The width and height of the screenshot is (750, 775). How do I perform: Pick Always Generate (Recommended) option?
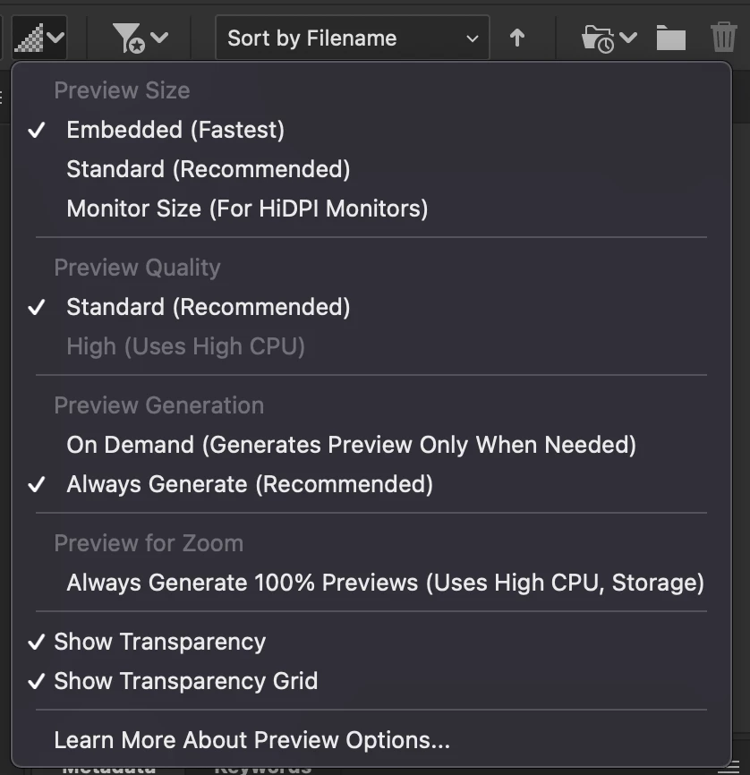pyautogui.click(x=249, y=484)
